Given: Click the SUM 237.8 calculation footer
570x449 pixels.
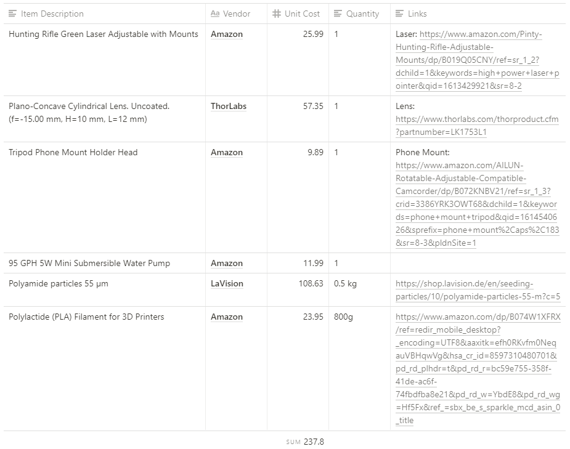Looking at the screenshot, I should pos(306,442).
